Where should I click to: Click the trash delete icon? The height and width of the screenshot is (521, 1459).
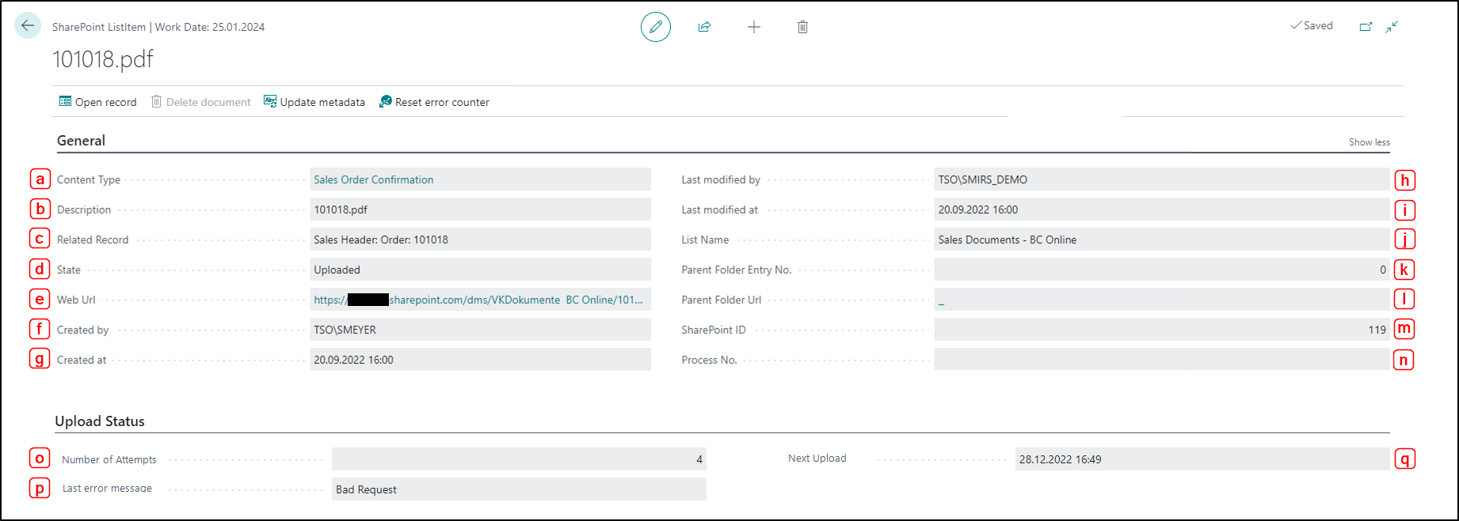coord(802,27)
